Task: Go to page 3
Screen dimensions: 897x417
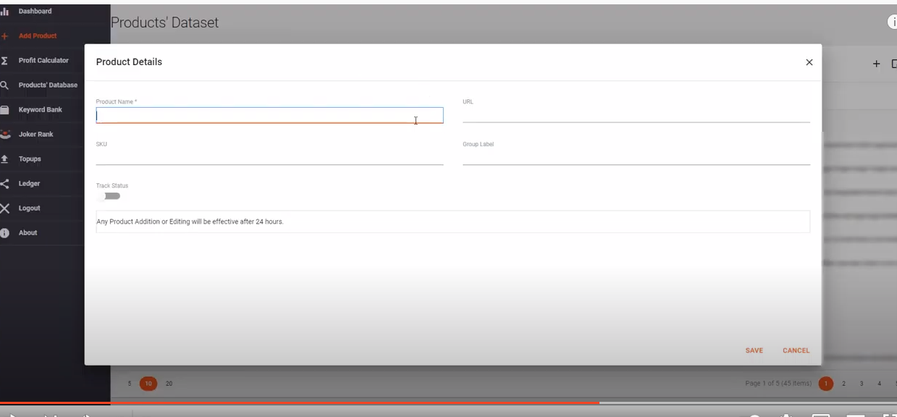Action: 862,384
